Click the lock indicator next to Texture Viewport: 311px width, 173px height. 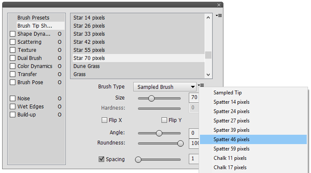point(60,50)
